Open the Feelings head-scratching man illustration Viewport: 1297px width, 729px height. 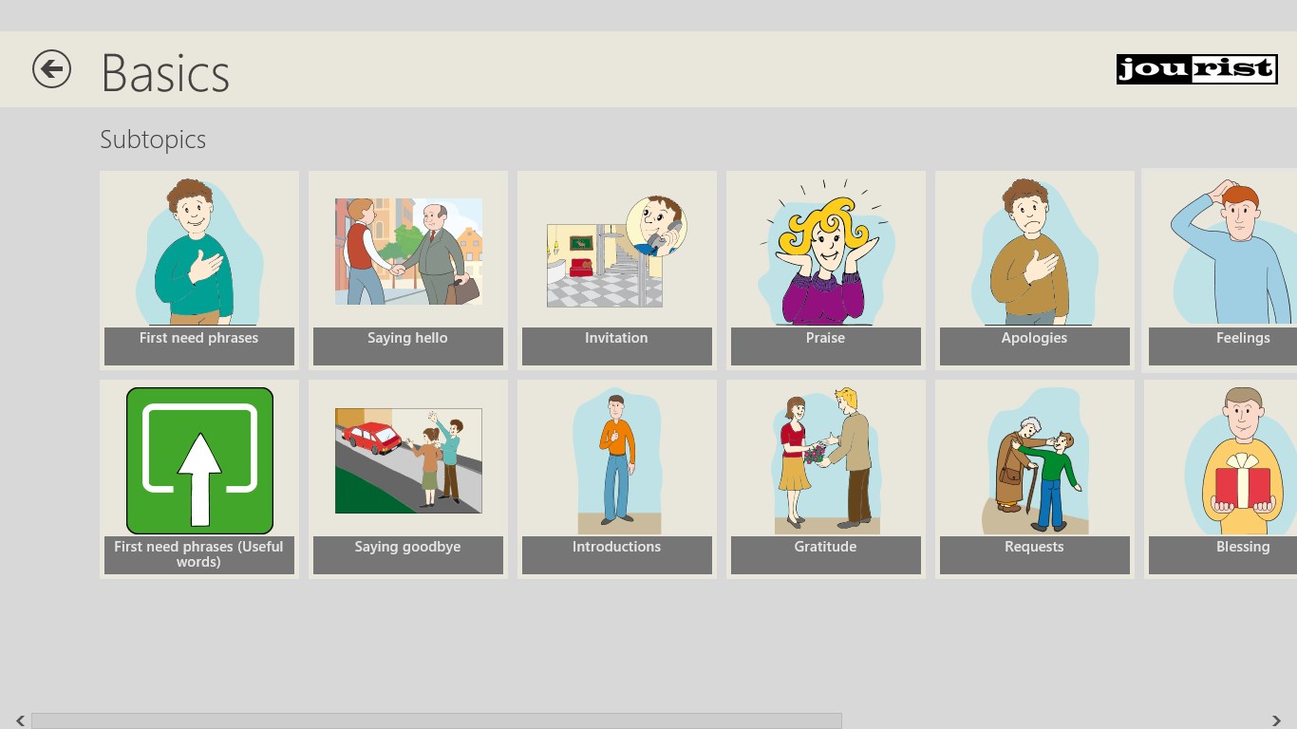[1231, 252]
